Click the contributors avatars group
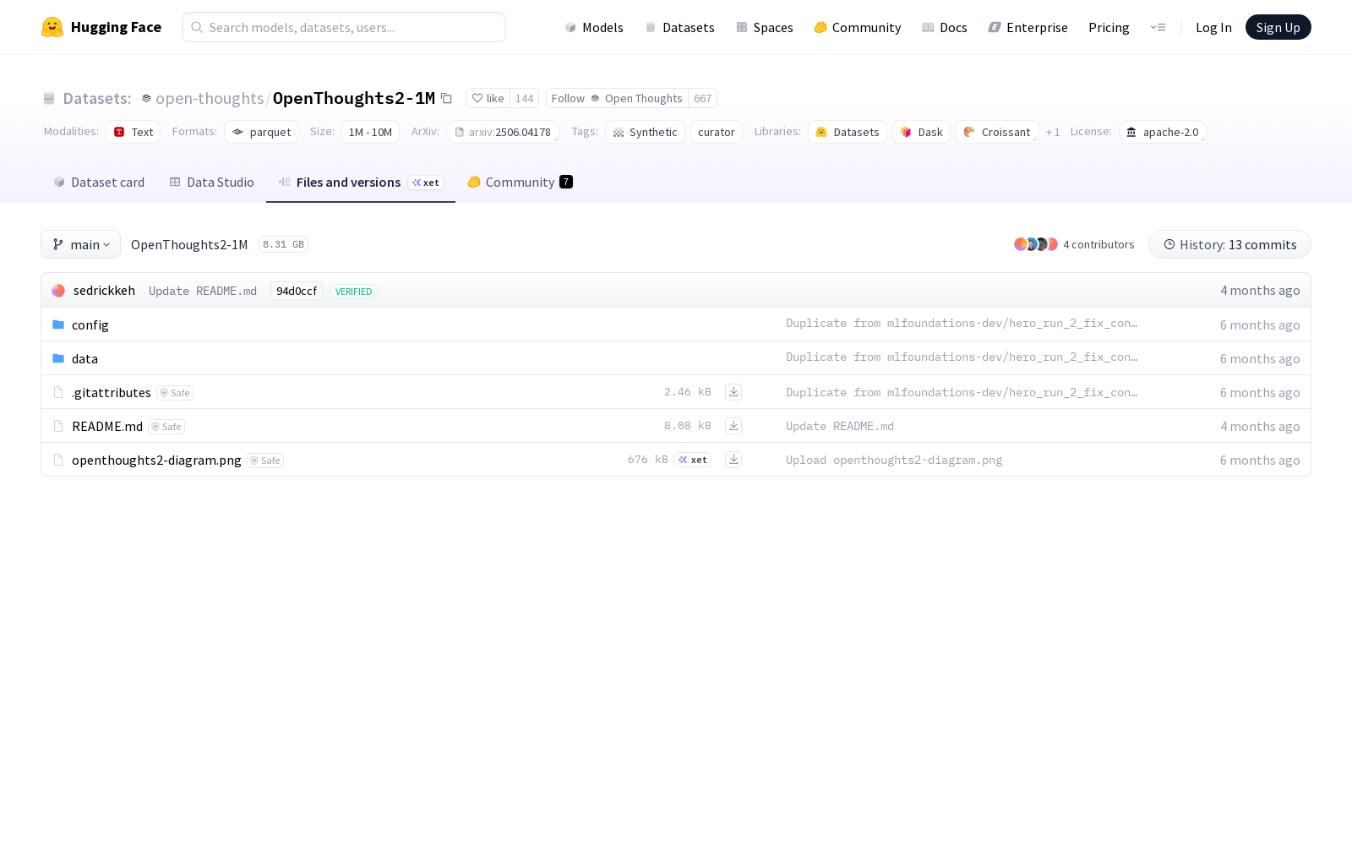The image size is (1352, 845). [x=1036, y=244]
